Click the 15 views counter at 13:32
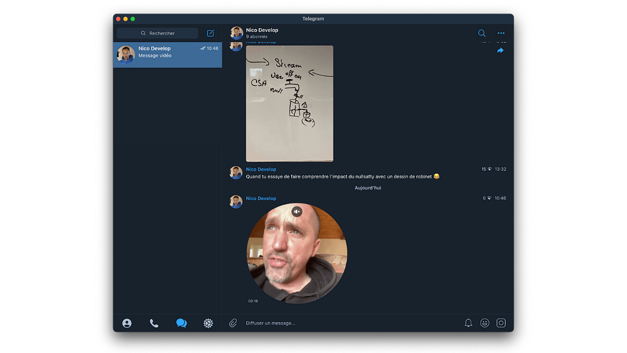This screenshot has width=627, height=353. tap(486, 170)
